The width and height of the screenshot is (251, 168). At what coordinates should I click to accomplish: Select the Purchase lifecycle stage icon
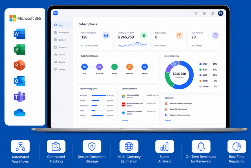99,67
